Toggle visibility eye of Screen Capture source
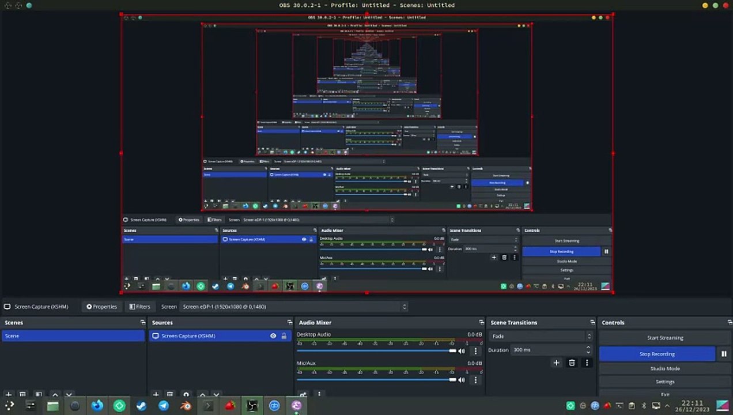Screen dimensions: 733x415 [x=273, y=336]
